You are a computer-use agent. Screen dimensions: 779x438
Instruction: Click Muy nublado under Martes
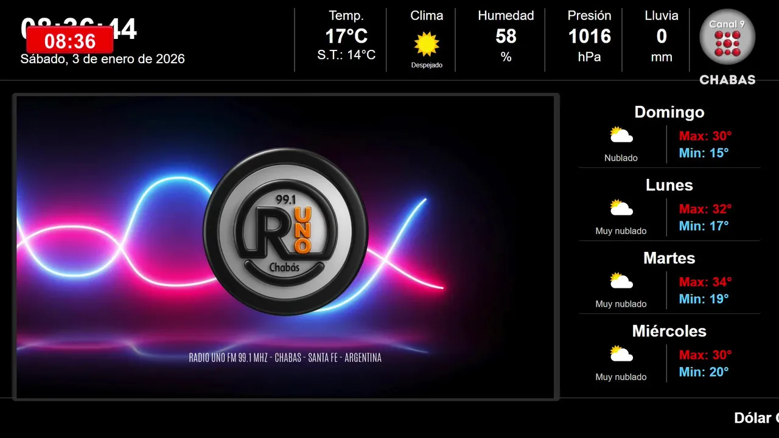point(621,304)
